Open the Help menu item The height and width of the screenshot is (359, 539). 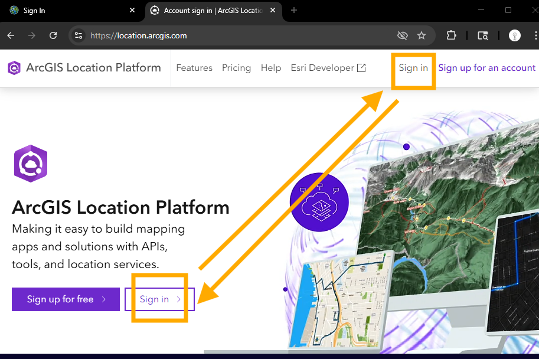pyautogui.click(x=271, y=68)
